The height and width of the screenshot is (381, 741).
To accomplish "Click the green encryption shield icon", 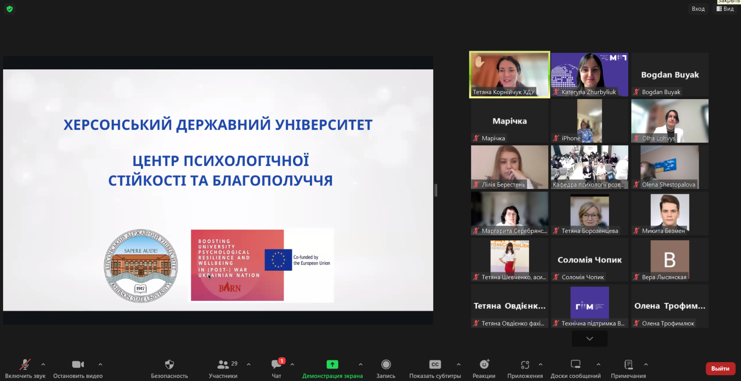I will coord(9,9).
